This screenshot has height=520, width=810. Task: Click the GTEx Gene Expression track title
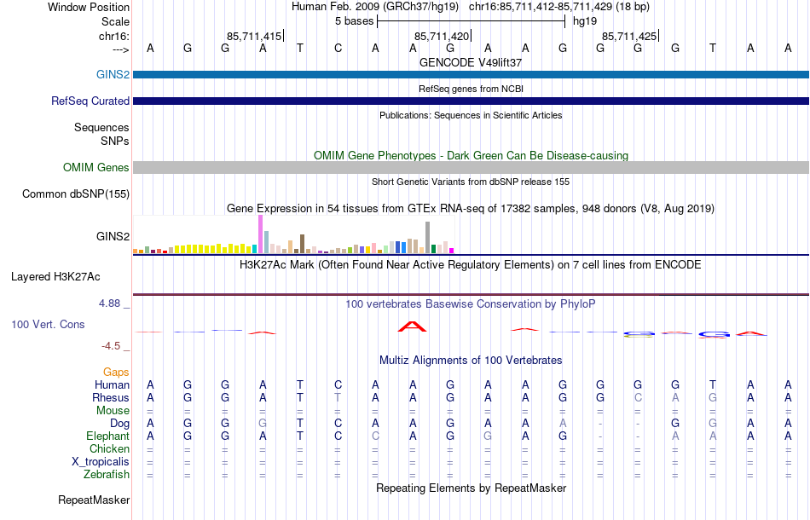[471, 209]
